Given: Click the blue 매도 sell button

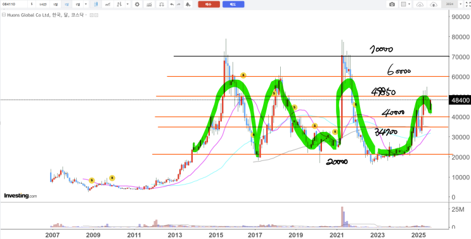Looking at the screenshot, I should point(233,4).
